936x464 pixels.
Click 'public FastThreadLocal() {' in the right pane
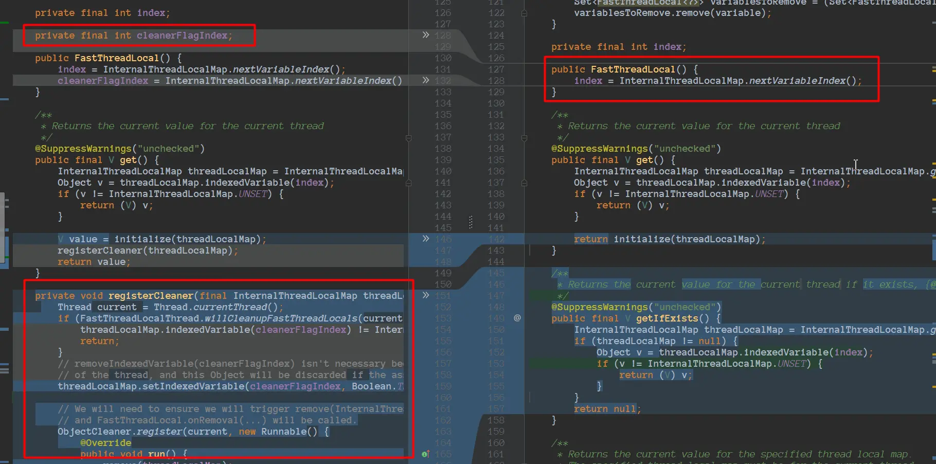coord(625,69)
